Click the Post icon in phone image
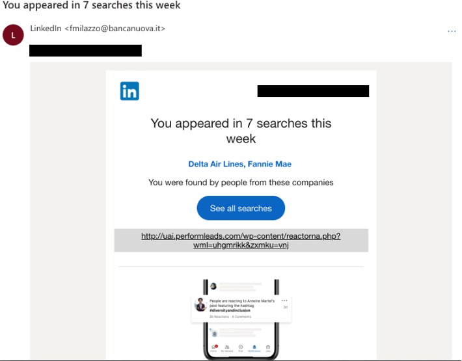The width and height of the screenshot is (462, 361). pos(241,347)
